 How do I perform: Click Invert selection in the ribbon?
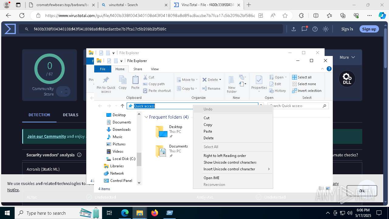point(307,91)
